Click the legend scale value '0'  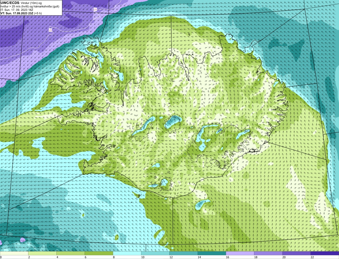1,257
